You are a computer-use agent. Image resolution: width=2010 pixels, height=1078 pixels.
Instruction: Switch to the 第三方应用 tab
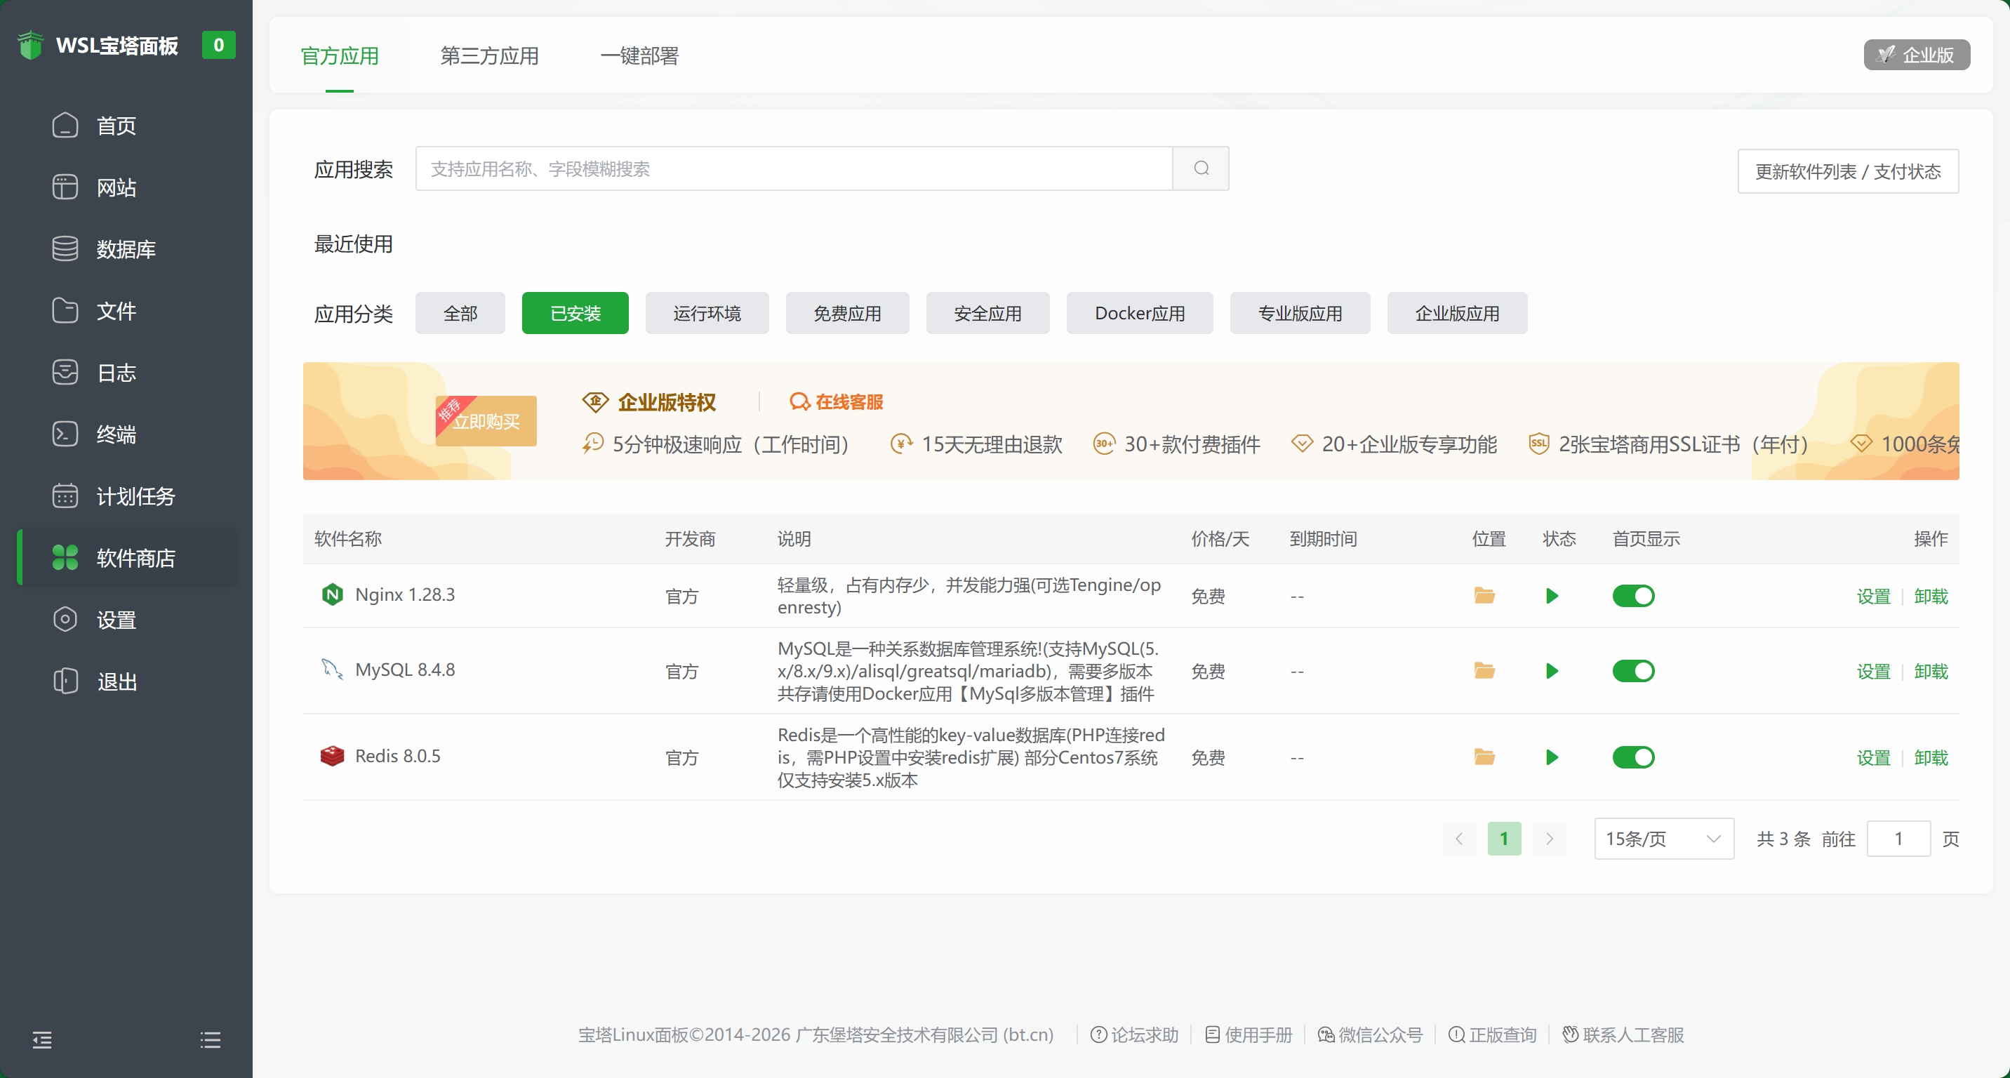pos(489,55)
